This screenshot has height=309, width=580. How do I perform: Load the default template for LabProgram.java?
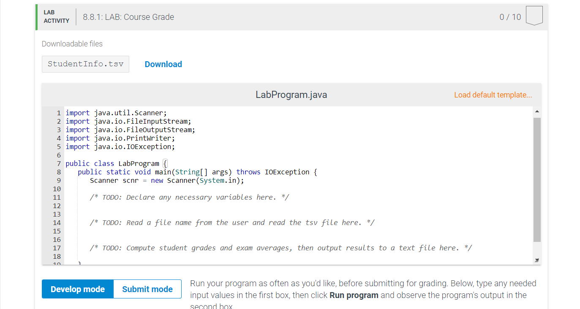click(493, 95)
